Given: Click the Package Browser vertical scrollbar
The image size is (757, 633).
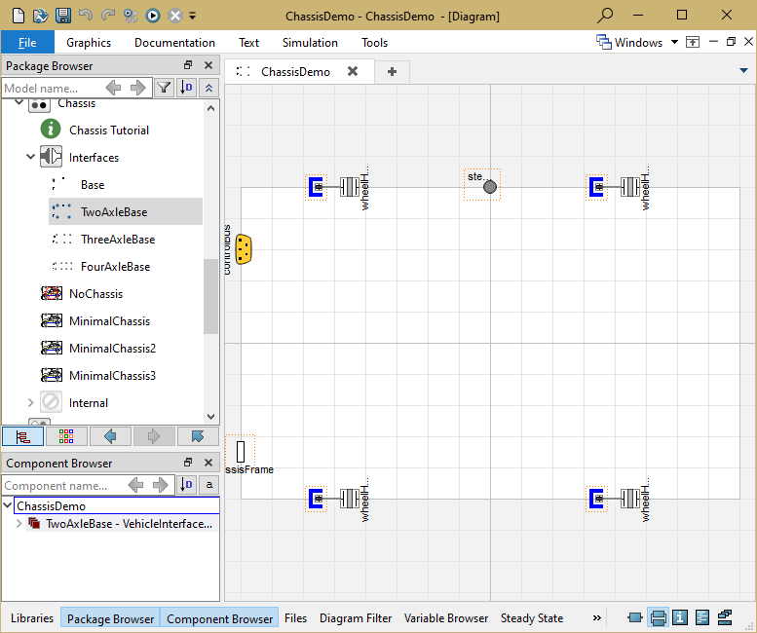Looking at the screenshot, I should (210, 296).
